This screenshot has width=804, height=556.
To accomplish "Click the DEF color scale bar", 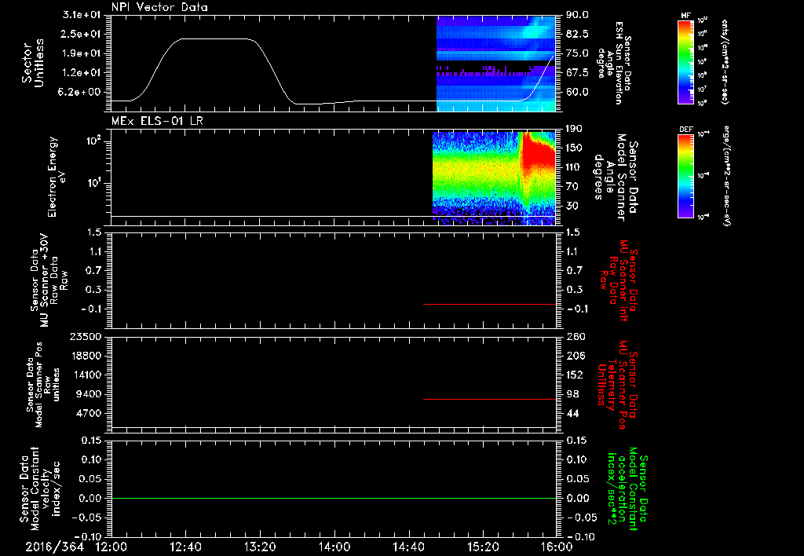I will (x=685, y=176).
